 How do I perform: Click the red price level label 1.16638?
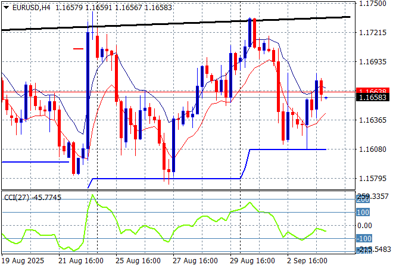point(373,91)
